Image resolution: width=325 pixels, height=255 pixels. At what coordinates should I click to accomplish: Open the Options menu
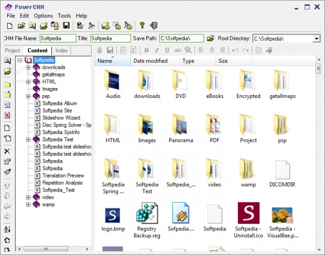[x=44, y=16]
